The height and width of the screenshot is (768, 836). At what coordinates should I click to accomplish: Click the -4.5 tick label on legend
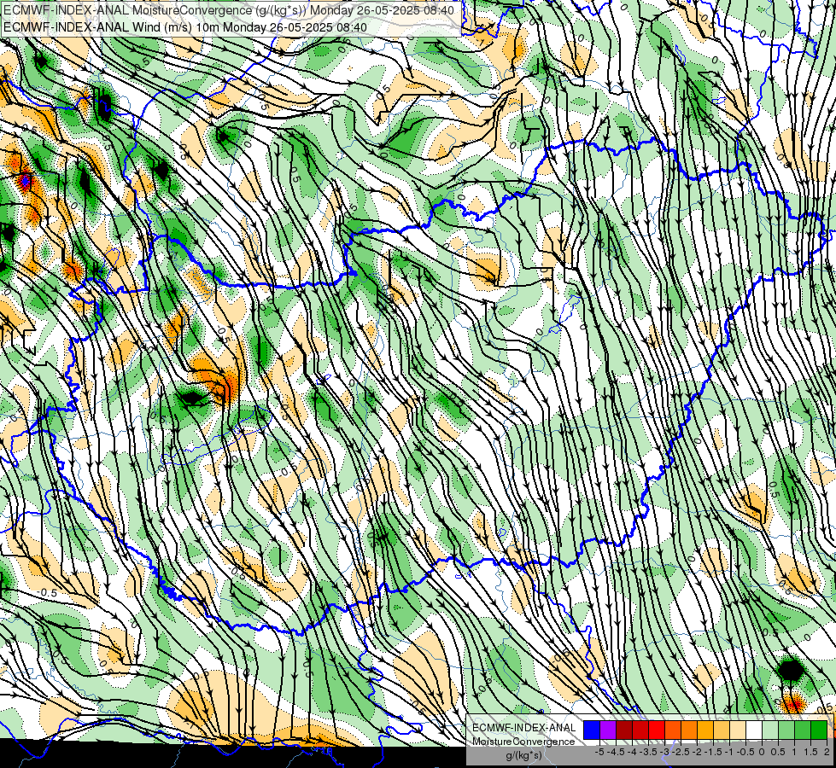coord(614,752)
